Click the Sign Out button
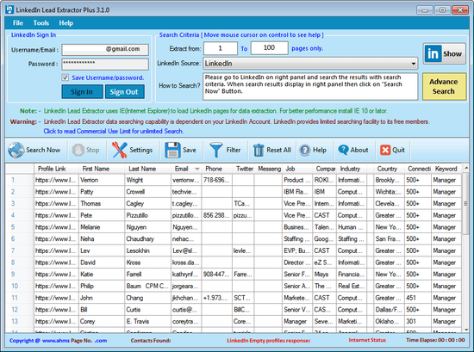Screen dimensions: 474x352 coord(124,92)
